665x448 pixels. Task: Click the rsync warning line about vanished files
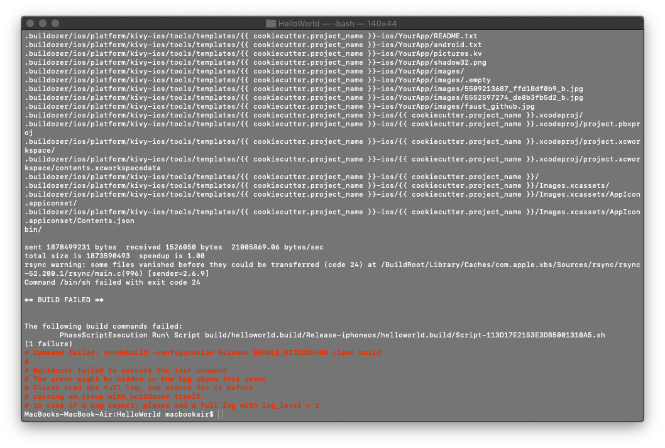(x=314, y=265)
